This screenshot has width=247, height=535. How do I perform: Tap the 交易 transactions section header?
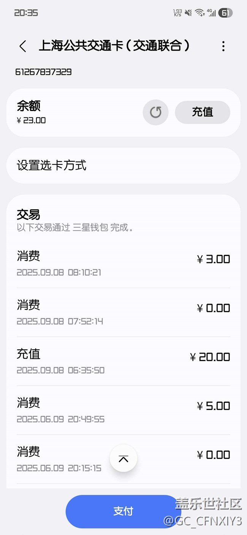pyautogui.click(x=28, y=215)
